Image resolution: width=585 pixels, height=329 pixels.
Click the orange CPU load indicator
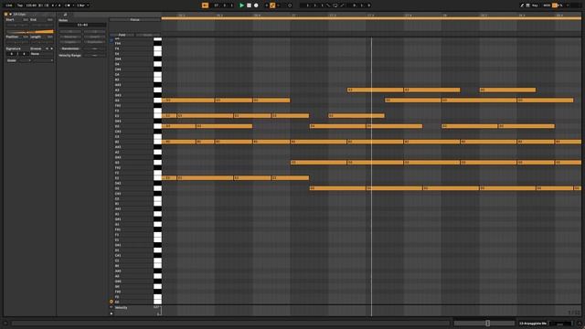(555, 5)
